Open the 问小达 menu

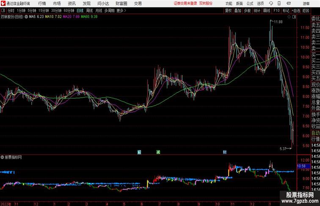[103, 3]
